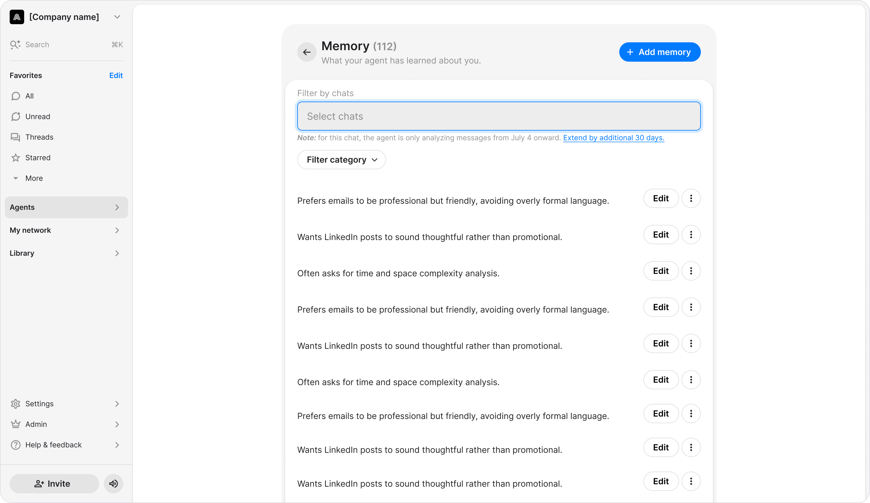
Task: Open the Starred messages view
Action: 66,157
